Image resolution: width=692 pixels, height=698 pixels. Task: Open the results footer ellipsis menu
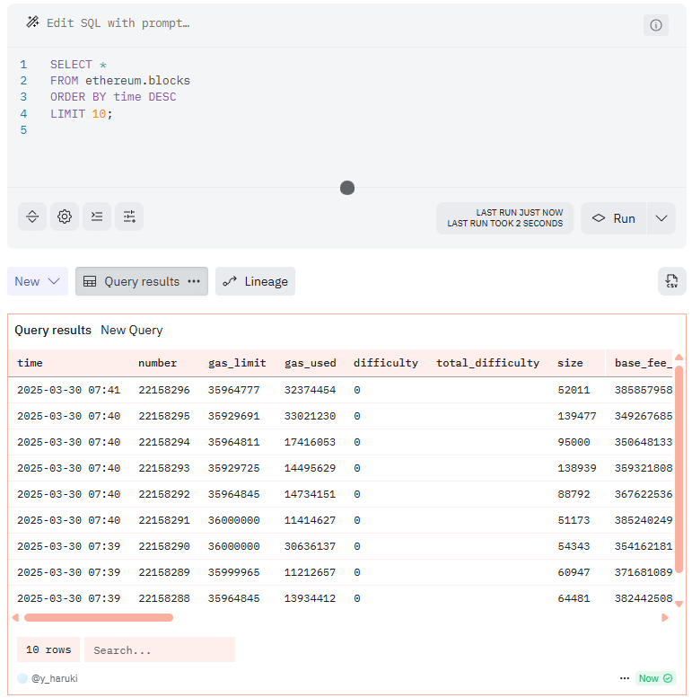(625, 678)
